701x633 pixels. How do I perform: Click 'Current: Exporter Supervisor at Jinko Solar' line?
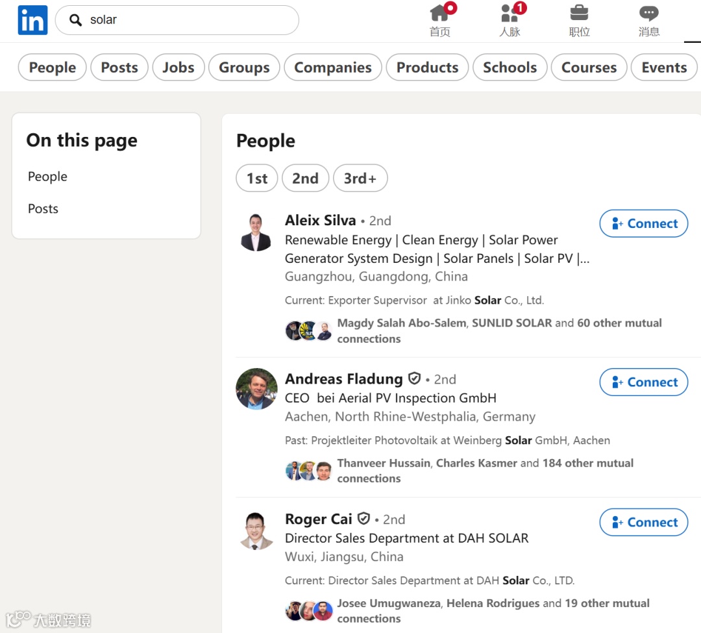point(414,301)
